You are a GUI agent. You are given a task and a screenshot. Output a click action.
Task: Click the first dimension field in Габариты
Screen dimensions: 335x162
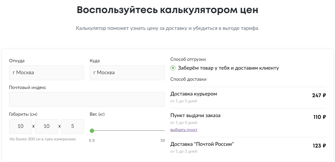[21, 126]
